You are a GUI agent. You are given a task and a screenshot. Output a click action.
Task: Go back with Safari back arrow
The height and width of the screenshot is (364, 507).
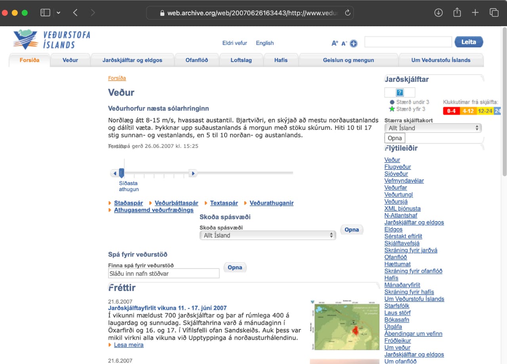75,13
